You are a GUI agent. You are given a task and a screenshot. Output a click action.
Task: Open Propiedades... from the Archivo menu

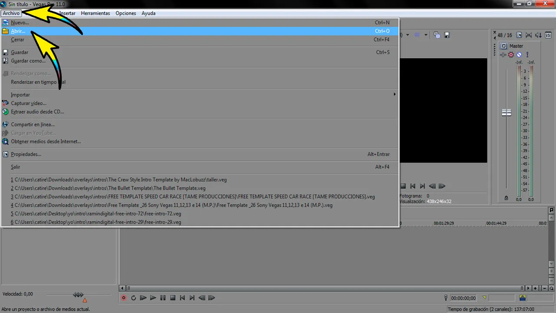[x=200, y=154]
